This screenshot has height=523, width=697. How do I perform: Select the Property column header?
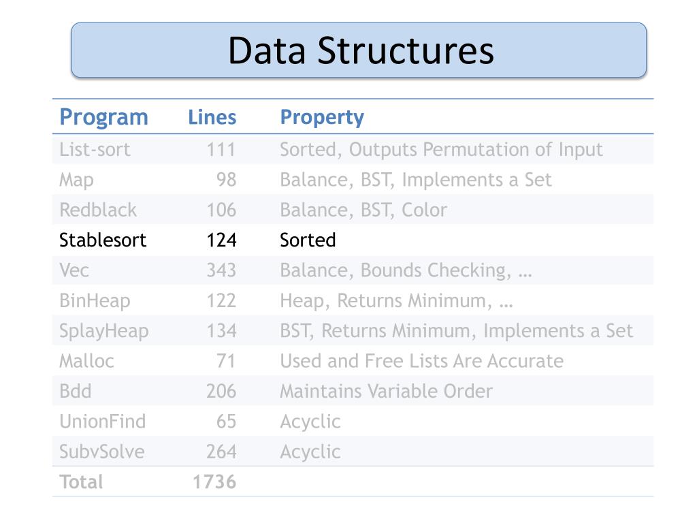pos(322,118)
